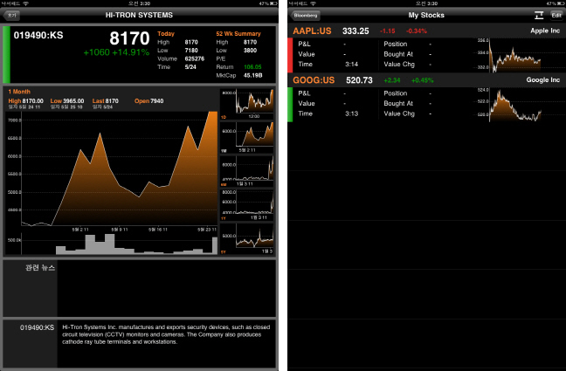Tap AAPL price 333.25

coord(355,31)
